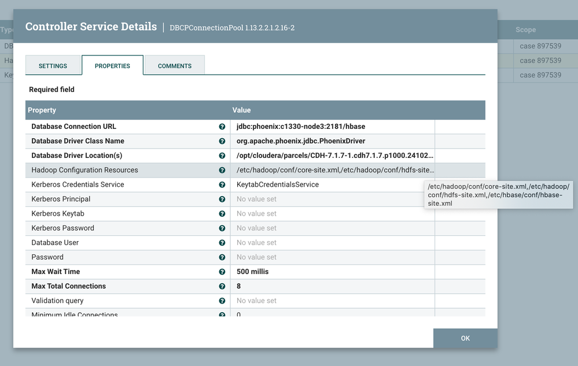Click help icon for Kerberos Credentials Service
The image size is (578, 366).
(x=222, y=185)
